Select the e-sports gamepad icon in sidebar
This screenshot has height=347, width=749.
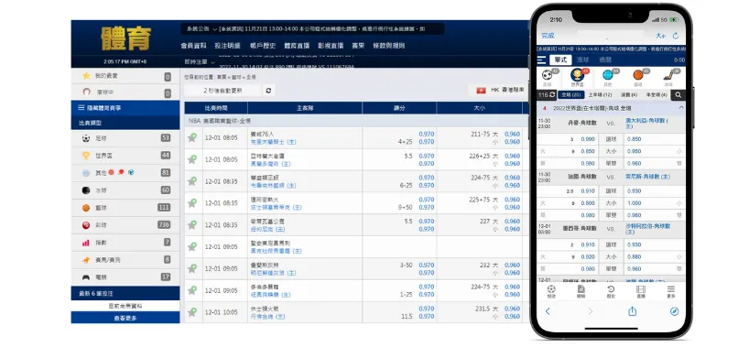tap(86, 277)
